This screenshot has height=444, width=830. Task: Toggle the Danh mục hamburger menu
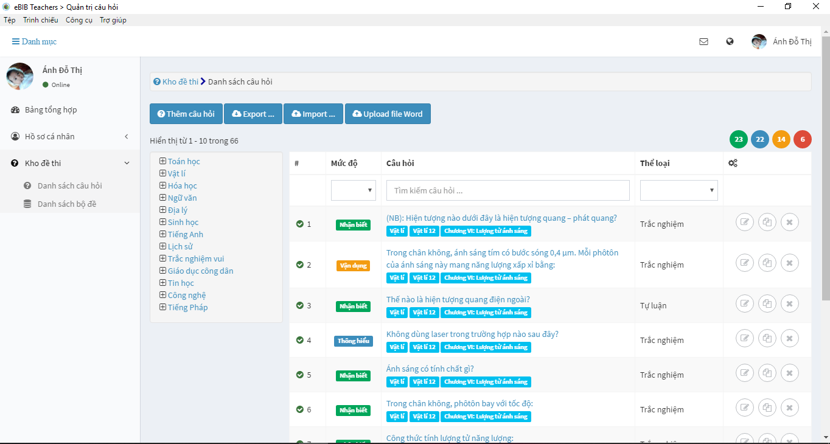(x=34, y=42)
